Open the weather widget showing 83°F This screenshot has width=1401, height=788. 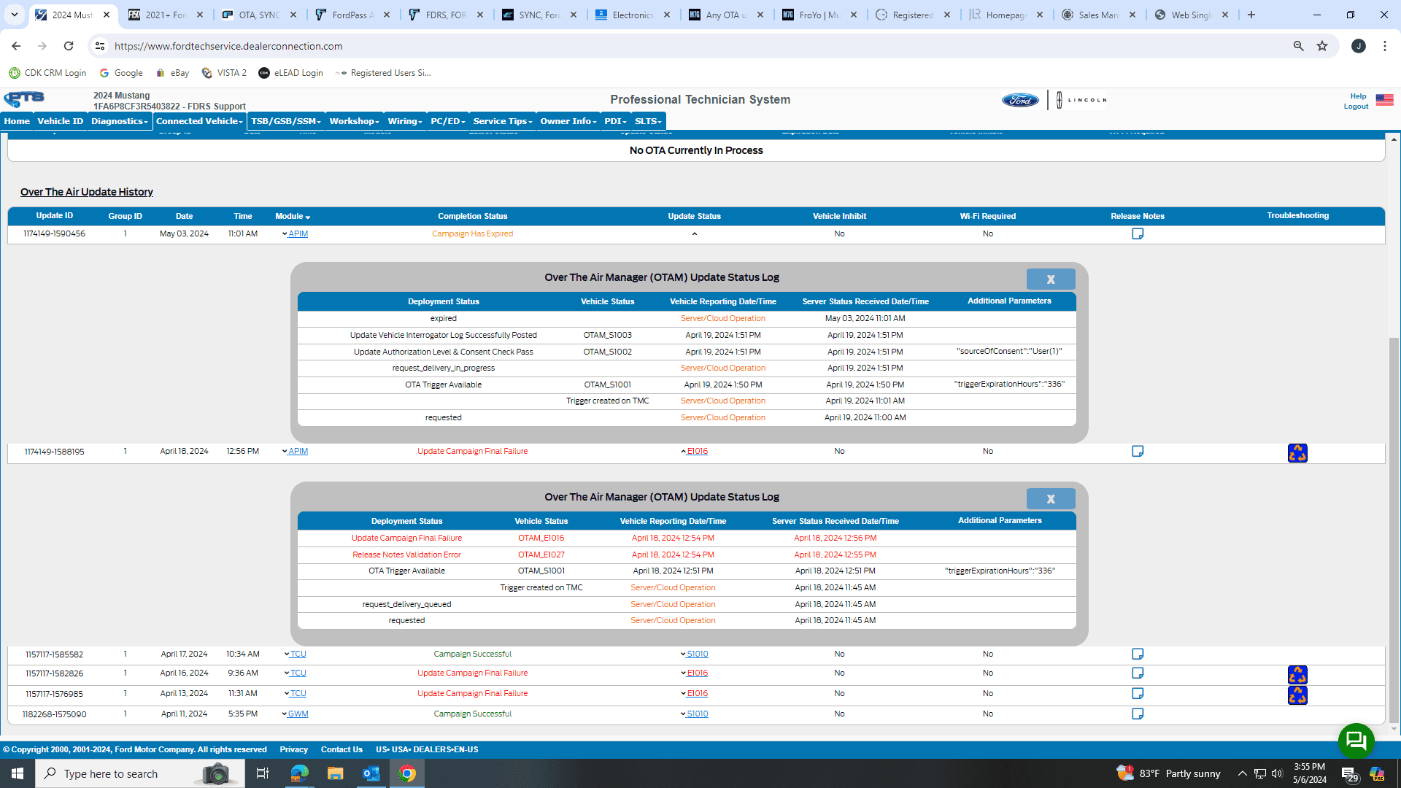(x=1168, y=773)
